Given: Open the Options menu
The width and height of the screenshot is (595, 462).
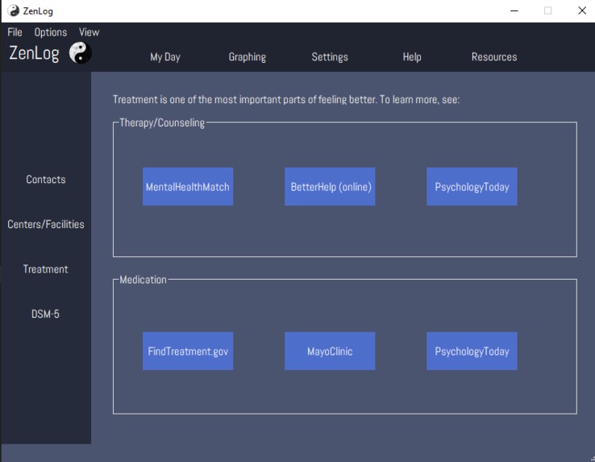Looking at the screenshot, I should pos(51,32).
